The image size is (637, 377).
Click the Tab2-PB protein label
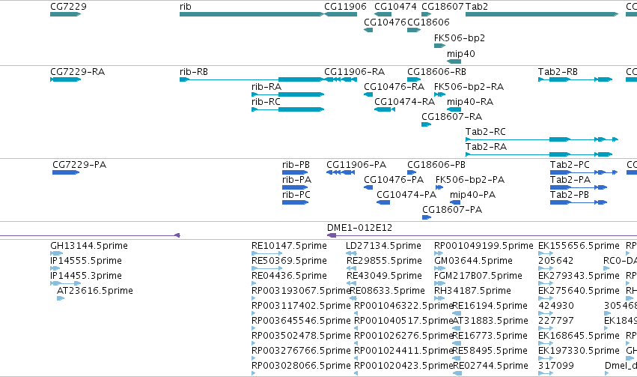pos(569,195)
